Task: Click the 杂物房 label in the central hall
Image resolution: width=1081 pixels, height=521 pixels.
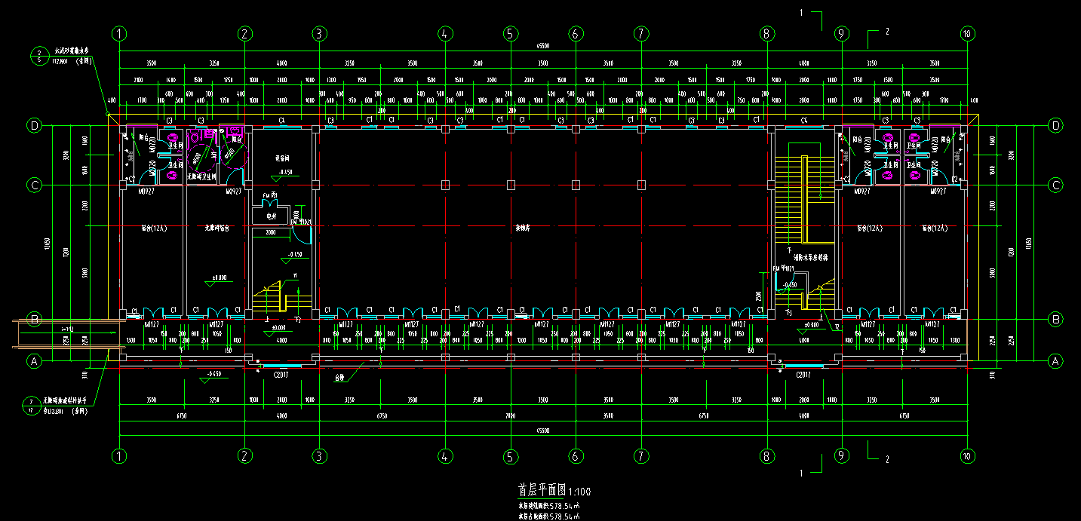Action: coord(521,226)
